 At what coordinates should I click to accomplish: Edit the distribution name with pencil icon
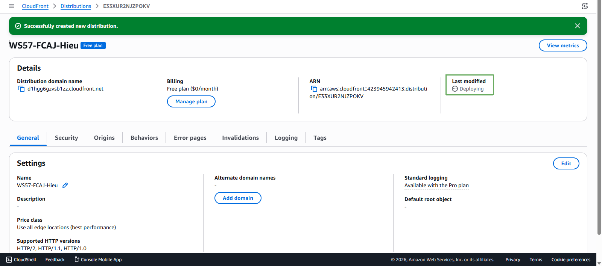click(65, 185)
